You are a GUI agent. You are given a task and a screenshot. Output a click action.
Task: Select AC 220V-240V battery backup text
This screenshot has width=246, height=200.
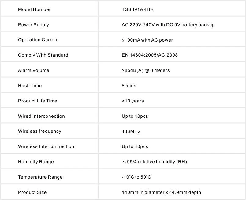[x=168, y=25]
